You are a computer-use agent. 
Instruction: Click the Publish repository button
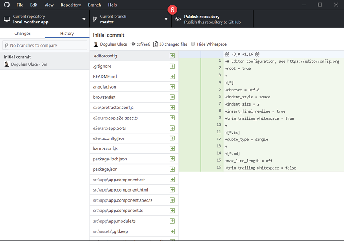[x=212, y=19]
